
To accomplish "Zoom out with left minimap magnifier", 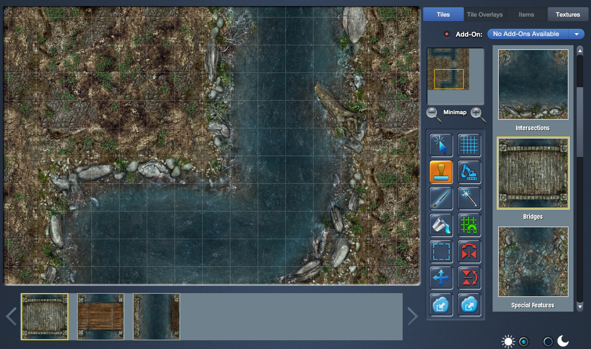I will [x=434, y=114].
